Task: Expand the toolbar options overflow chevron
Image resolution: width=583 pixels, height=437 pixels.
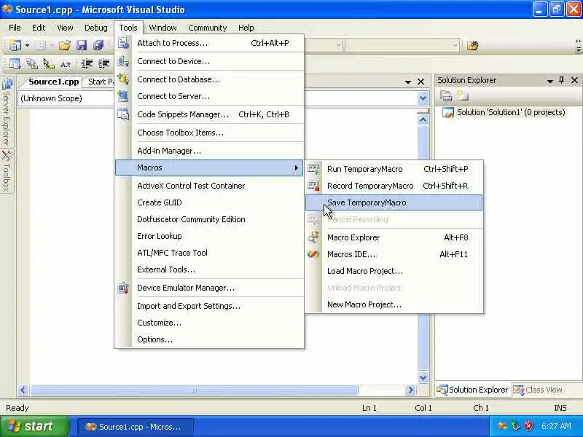Action: pos(578,45)
